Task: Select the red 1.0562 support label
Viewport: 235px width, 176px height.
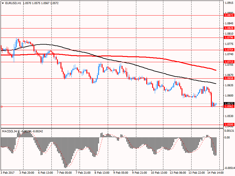Action: coord(229,106)
